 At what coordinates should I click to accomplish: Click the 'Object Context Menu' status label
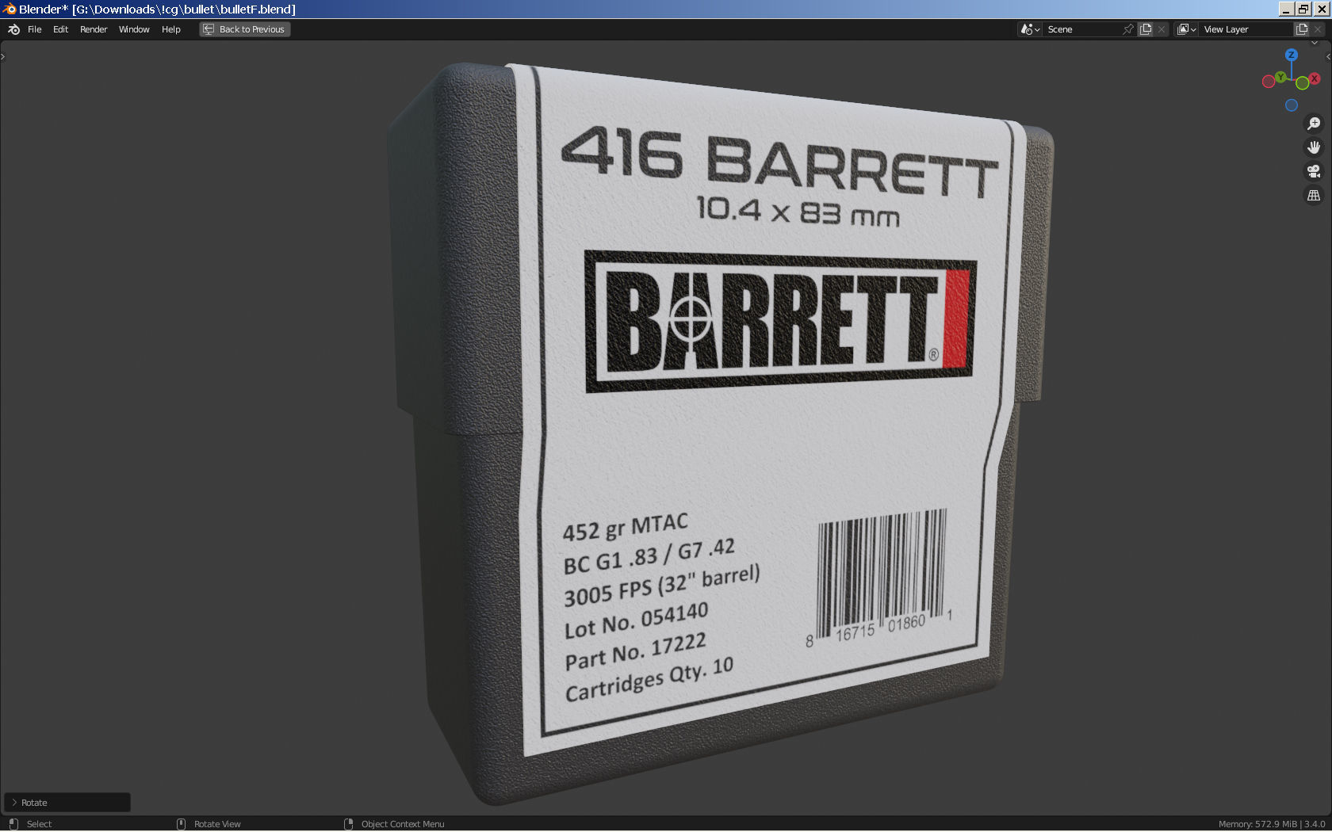(x=403, y=824)
